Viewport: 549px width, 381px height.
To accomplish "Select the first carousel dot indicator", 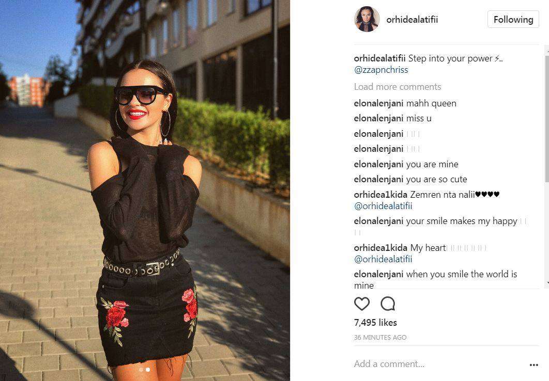I will 141,370.
